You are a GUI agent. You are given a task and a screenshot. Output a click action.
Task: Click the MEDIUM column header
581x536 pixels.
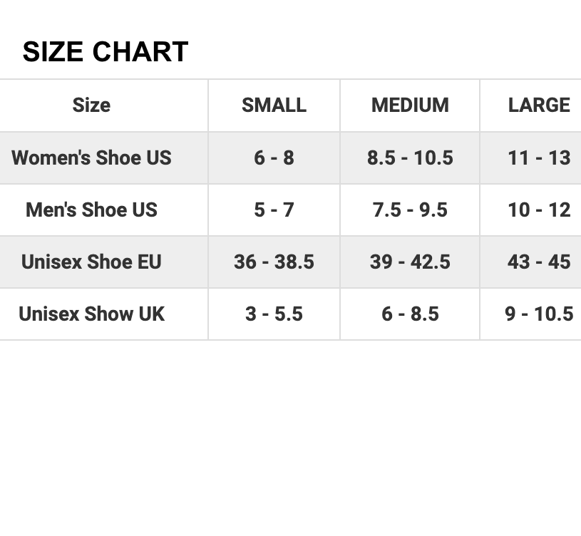410,105
